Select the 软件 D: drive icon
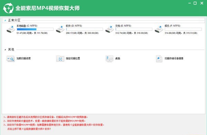Image resolution: width=207 pixels, height=135 pixels. (60, 29)
